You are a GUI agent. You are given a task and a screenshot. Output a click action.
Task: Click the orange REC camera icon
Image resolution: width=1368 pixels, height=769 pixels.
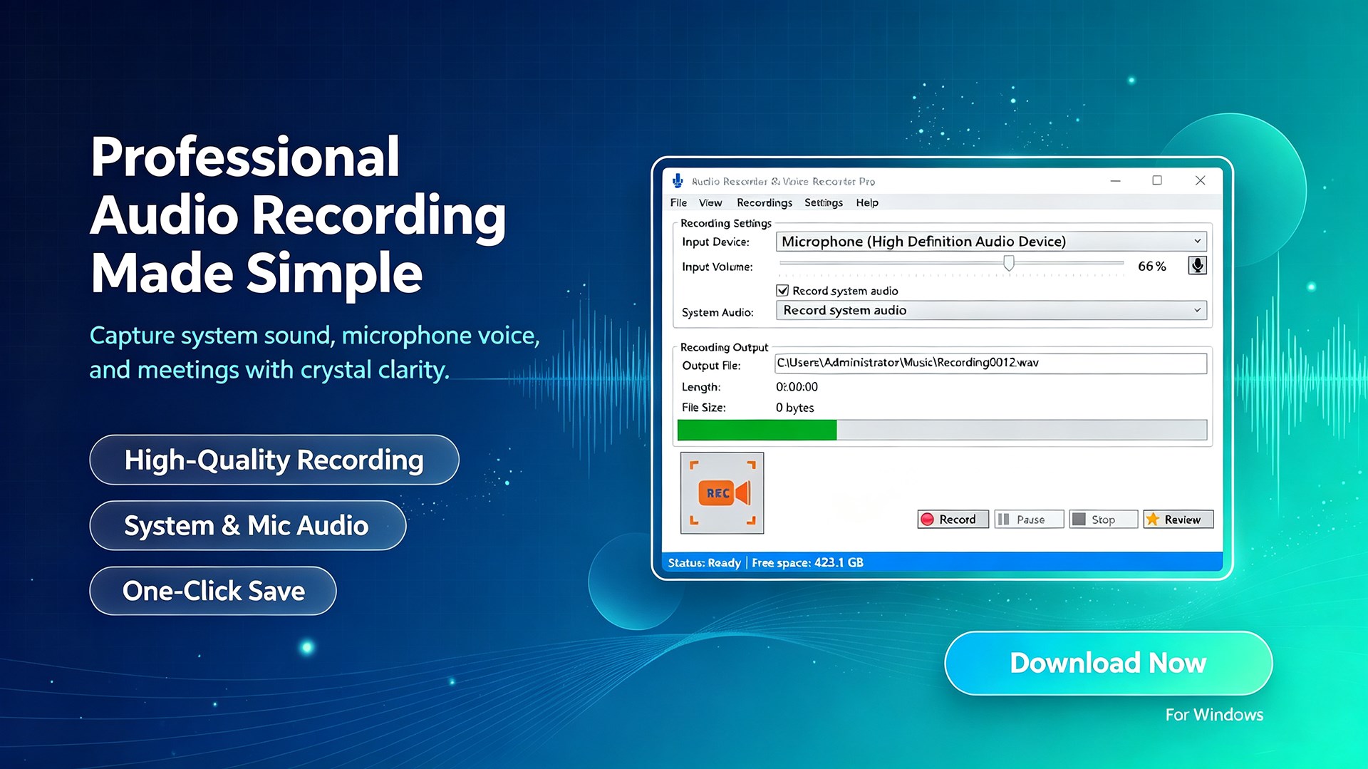click(722, 492)
